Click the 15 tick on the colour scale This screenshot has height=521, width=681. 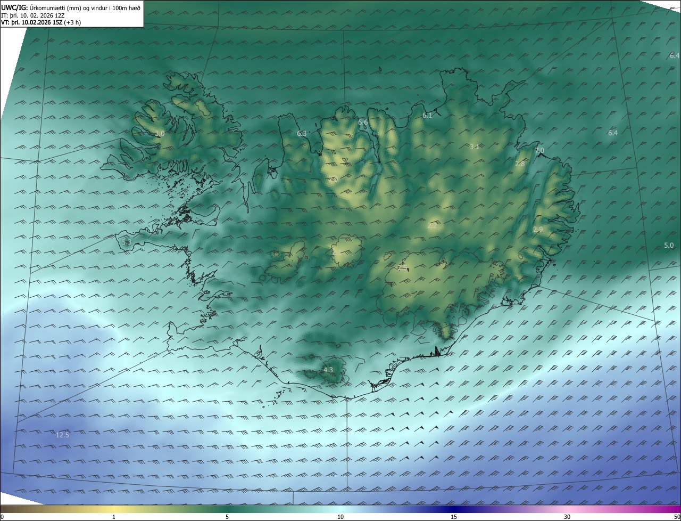coord(454,517)
